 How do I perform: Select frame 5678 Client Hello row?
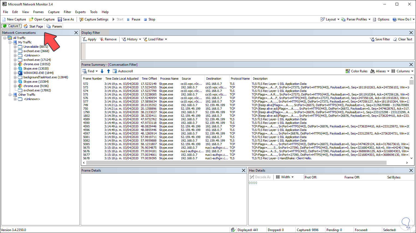pyautogui.click(x=246, y=158)
